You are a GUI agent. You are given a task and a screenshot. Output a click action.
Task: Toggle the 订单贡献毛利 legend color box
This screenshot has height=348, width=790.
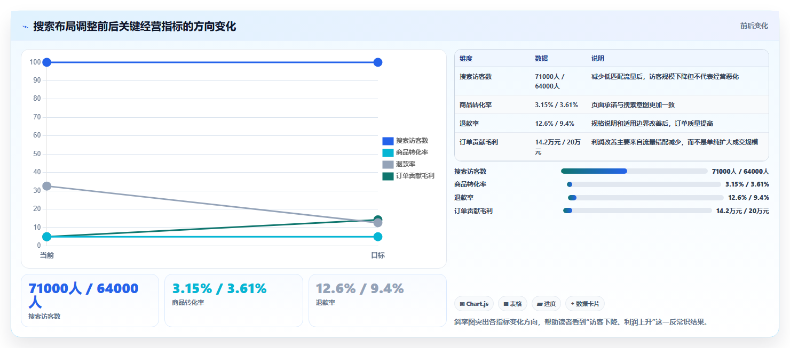point(388,176)
